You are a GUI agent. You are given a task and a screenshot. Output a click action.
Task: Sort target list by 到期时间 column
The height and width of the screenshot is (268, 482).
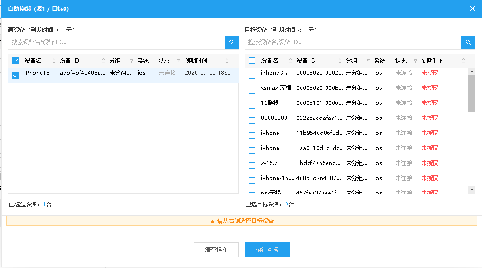463,61
